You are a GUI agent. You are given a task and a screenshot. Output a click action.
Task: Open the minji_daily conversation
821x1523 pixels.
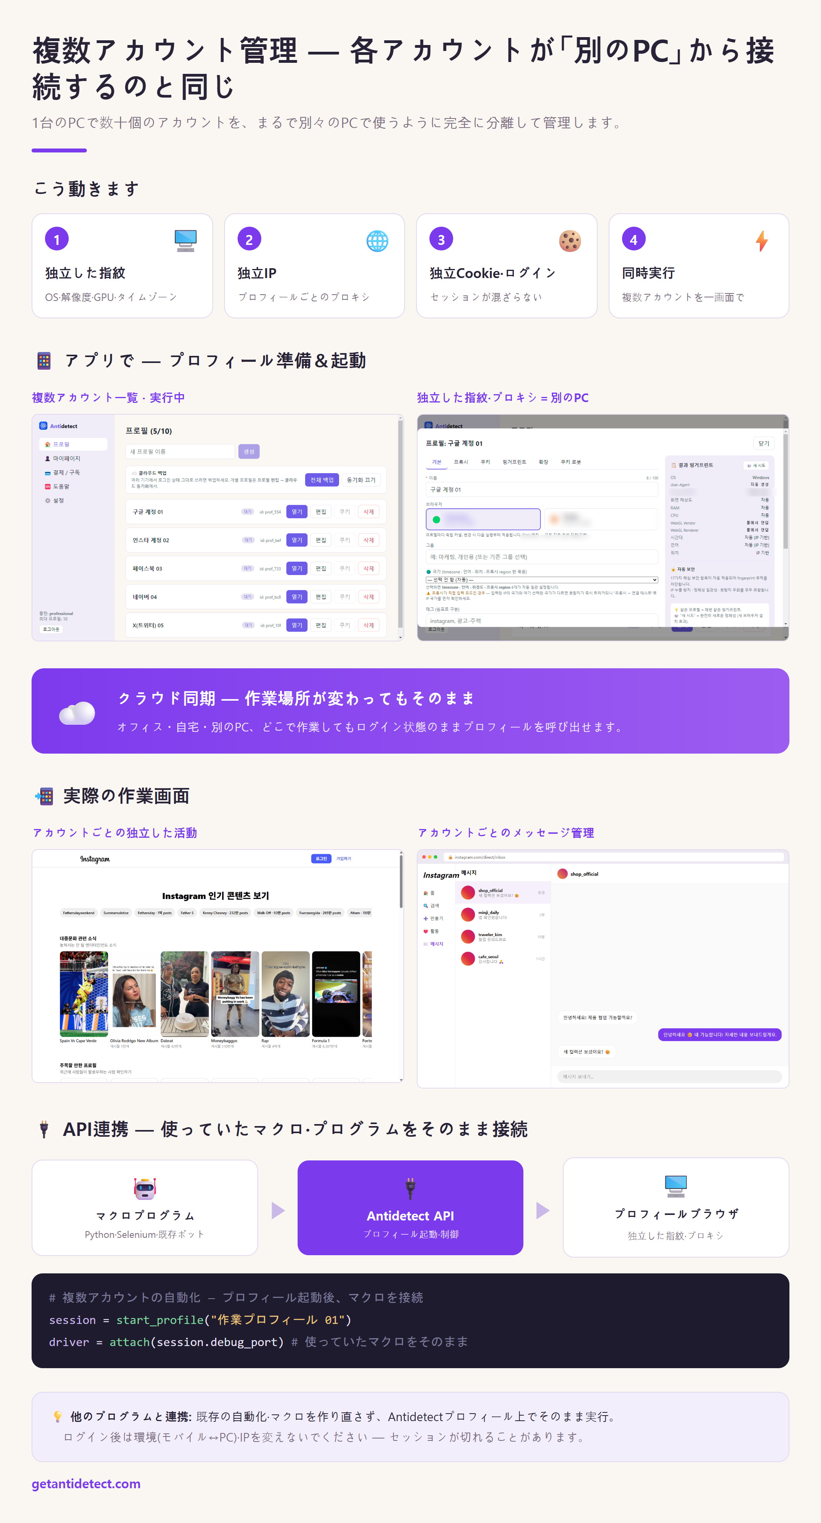(502, 915)
